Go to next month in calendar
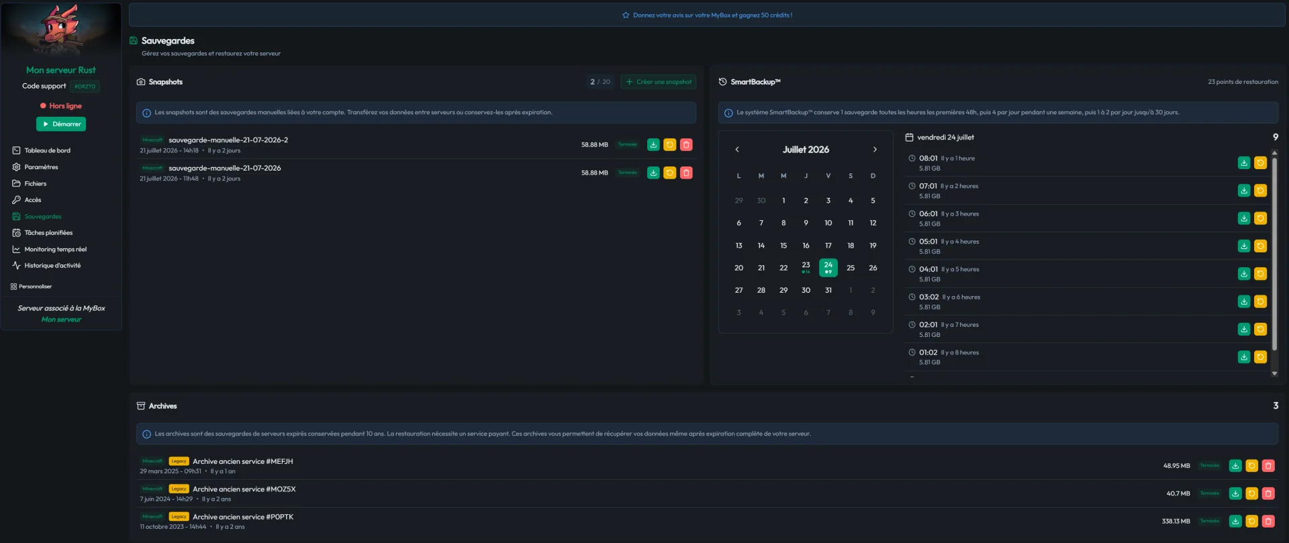 click(x=875, y=150)
